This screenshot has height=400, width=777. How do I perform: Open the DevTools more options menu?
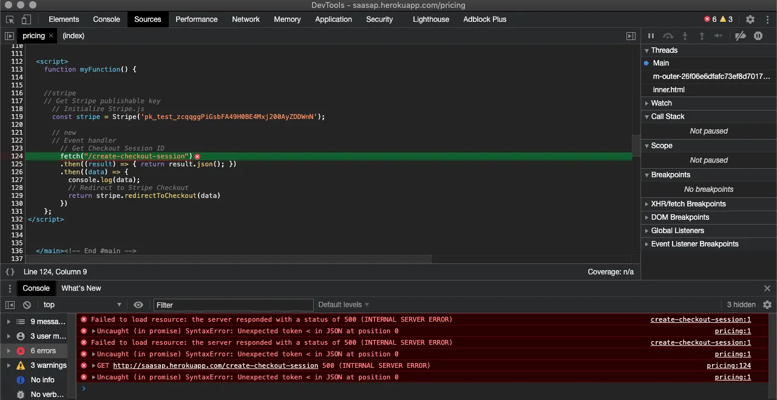click(x=767, y=19)
